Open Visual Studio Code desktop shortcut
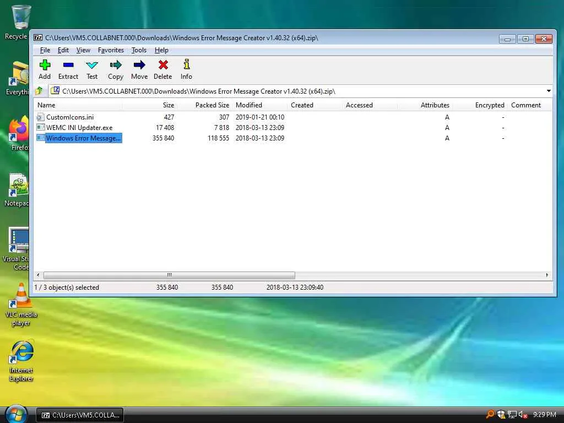This screenshot has width=564, height=423. [16, 248]
